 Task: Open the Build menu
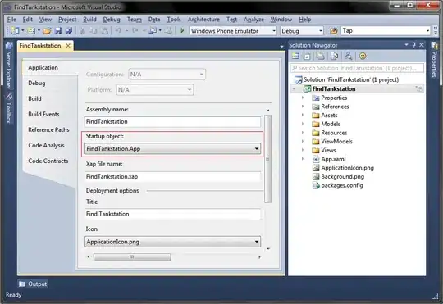click(89, 20)
